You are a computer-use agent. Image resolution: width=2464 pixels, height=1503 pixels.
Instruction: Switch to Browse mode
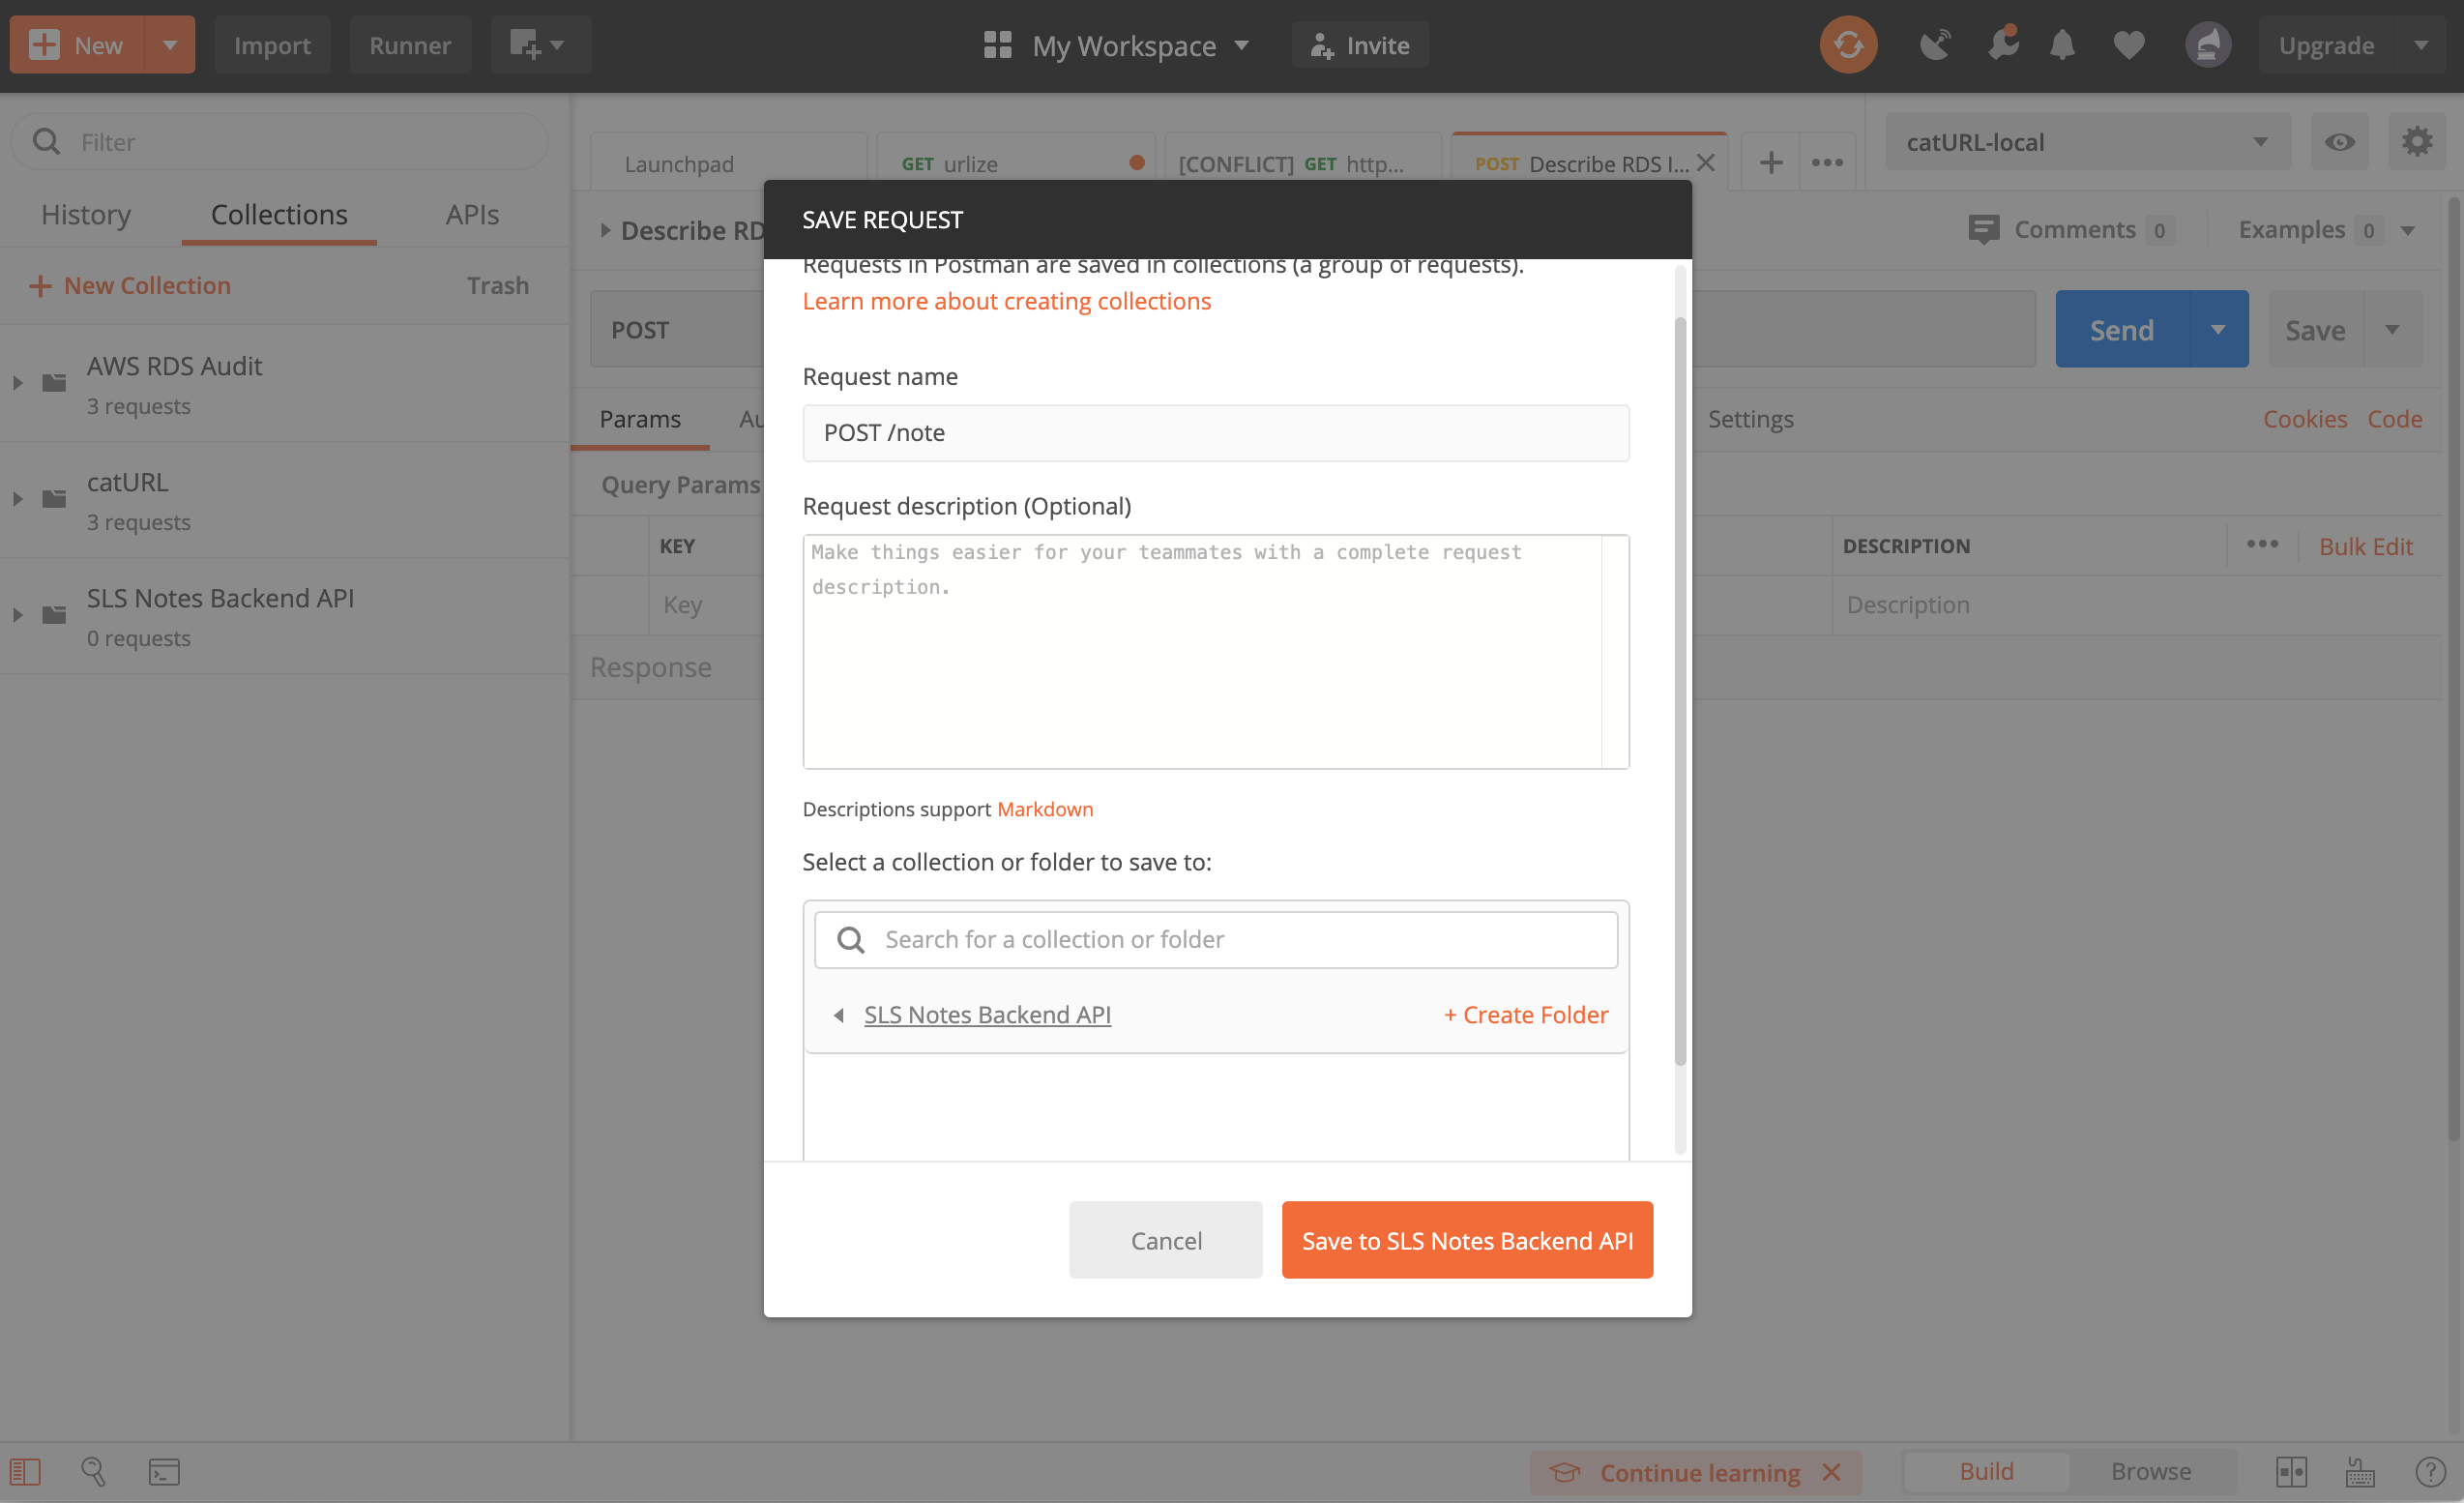pyautogui.click(x=2150, y=1471)
